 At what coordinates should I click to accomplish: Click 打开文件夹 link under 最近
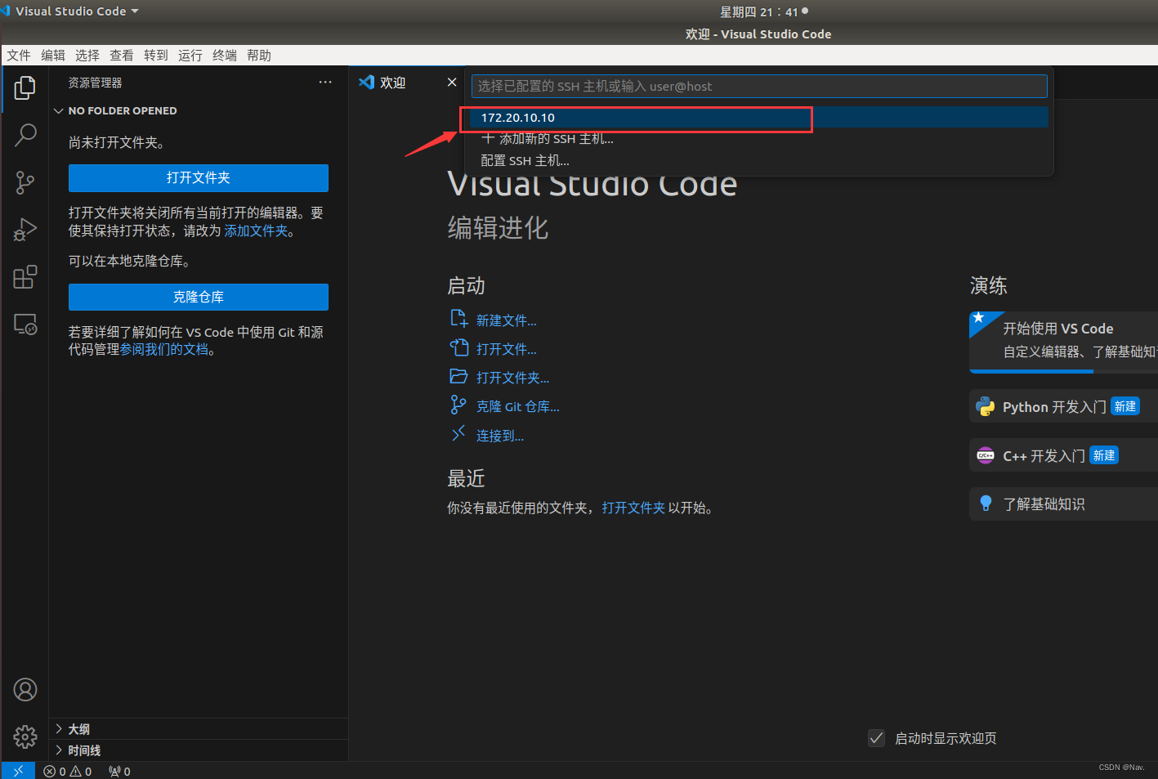[633, 508]
